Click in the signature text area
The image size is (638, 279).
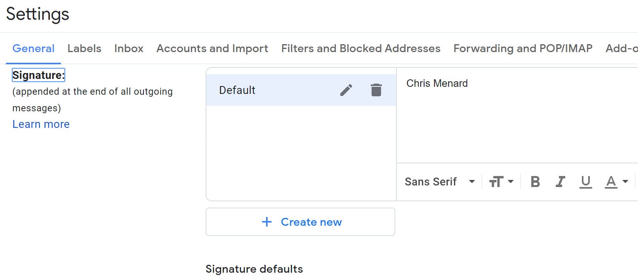click(514, 118)
